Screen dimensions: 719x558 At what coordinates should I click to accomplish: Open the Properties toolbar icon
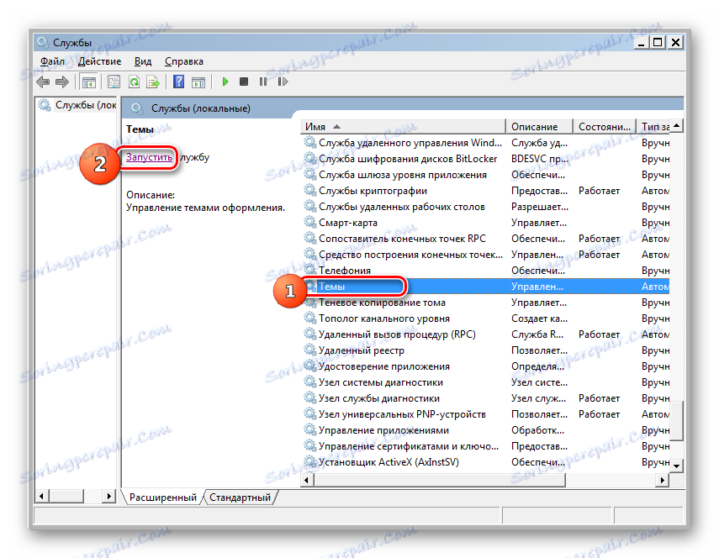(x=114, y=82)
